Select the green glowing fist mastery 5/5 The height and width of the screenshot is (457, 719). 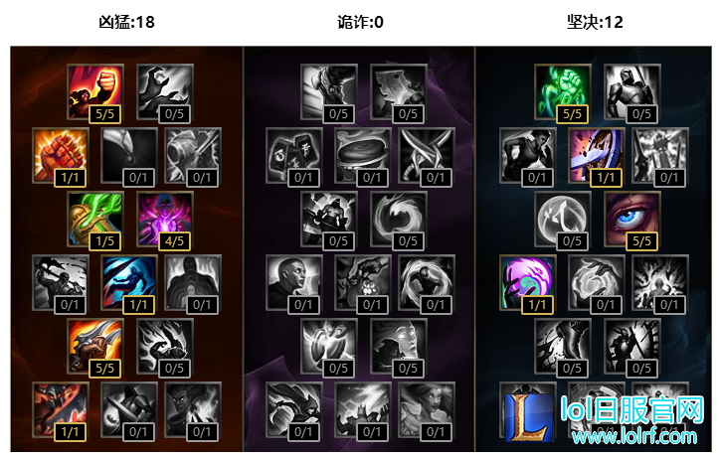coord(563,92)
